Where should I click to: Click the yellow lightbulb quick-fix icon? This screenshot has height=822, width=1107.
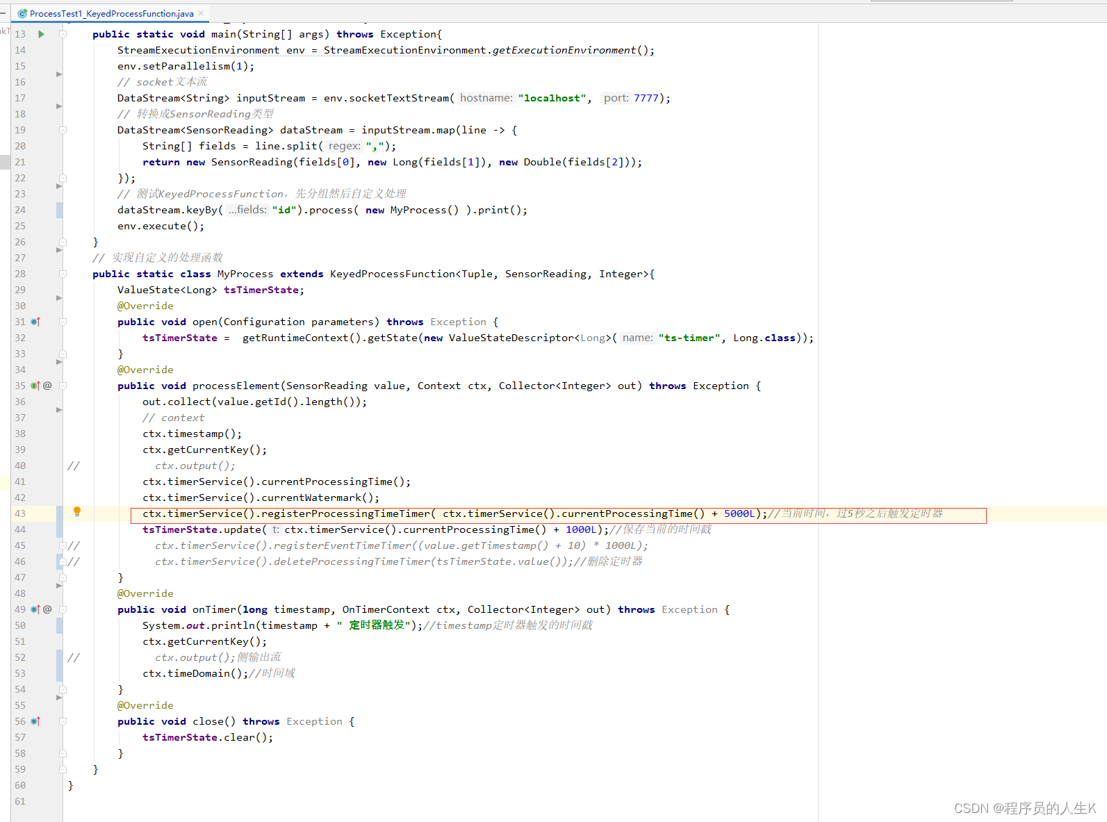[77, 512]
